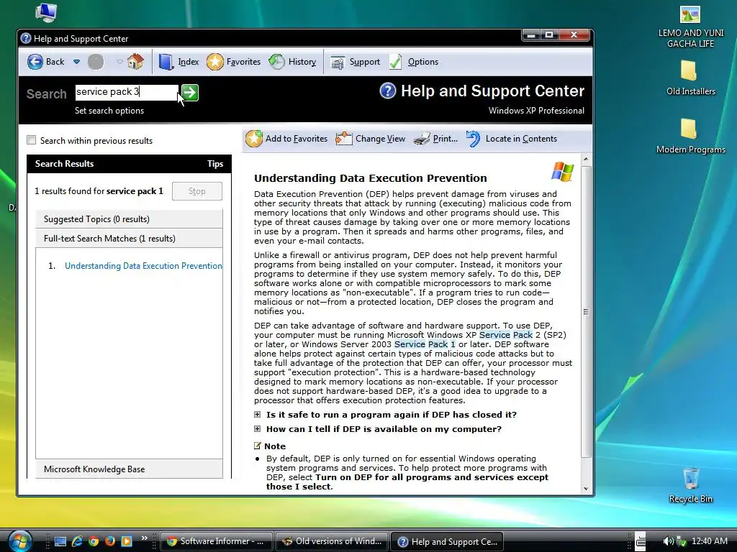Image resolution: width=737 pixels, height=552 pixels.
Task: Click the Tips link in Search Results
Action: coord(215,164)
